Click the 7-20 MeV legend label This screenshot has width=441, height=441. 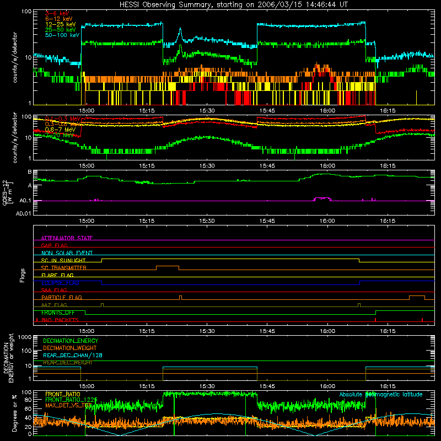coord(60,135)
